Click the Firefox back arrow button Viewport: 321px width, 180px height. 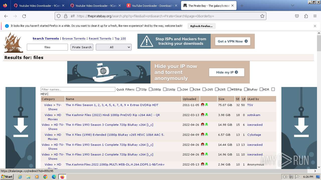pyautogui.click(x=6, y=16)
